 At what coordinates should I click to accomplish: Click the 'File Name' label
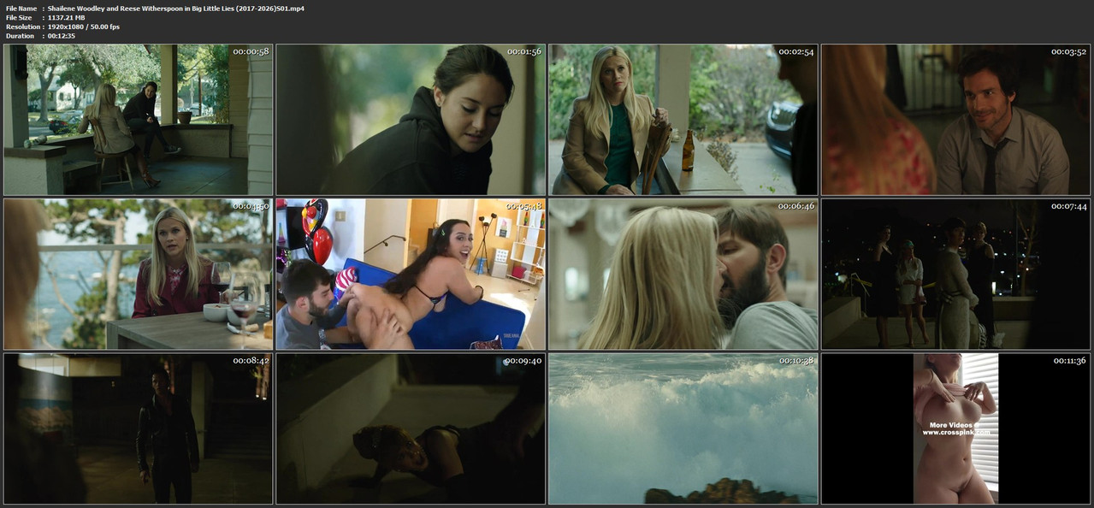click(21, 8)
